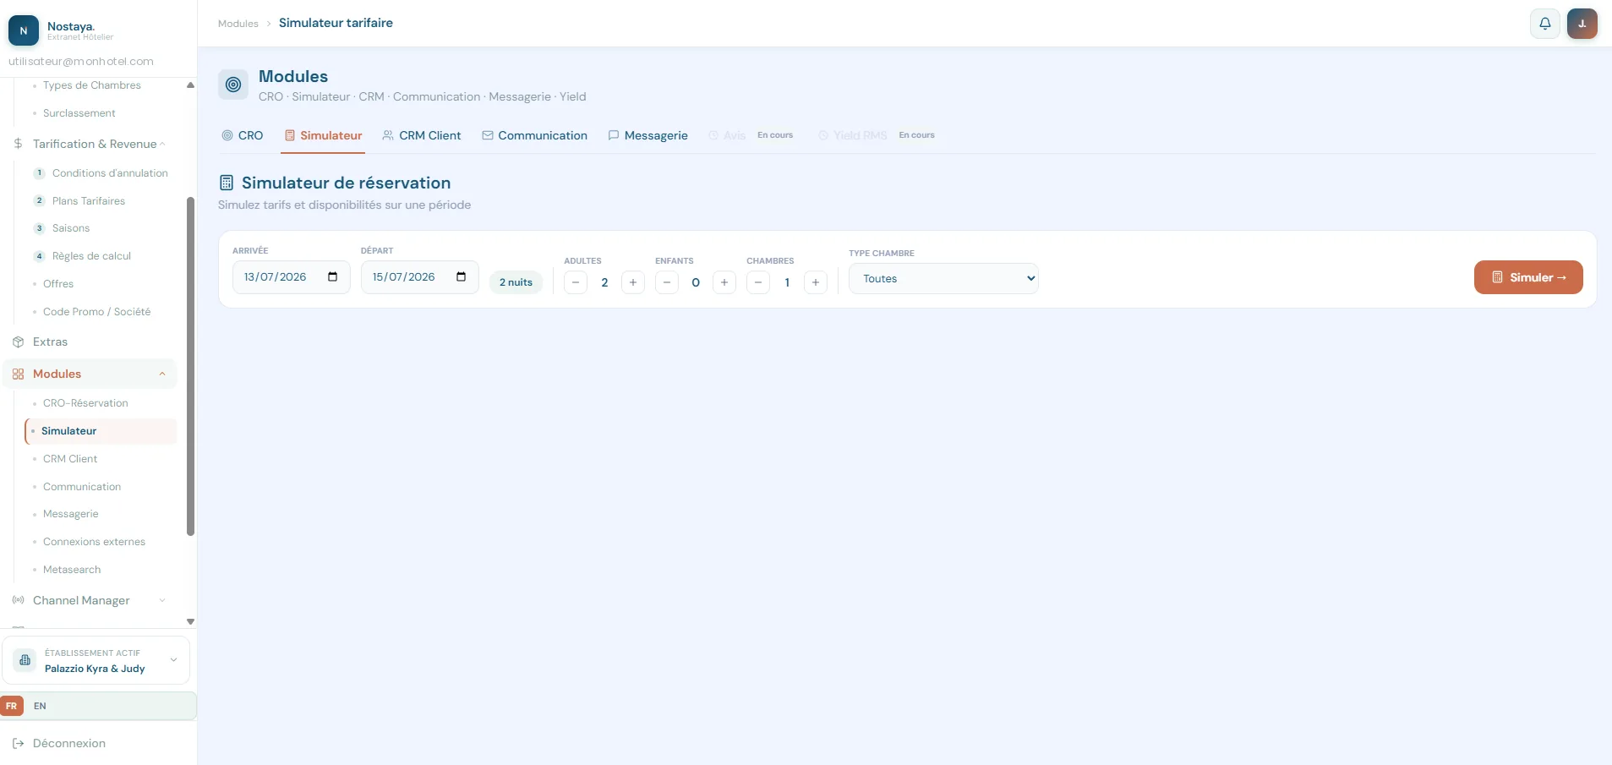This screenshot has height=765, width=1612.
Task: Click the sidebar scroll down arrow
Action: tap(190, 622)
